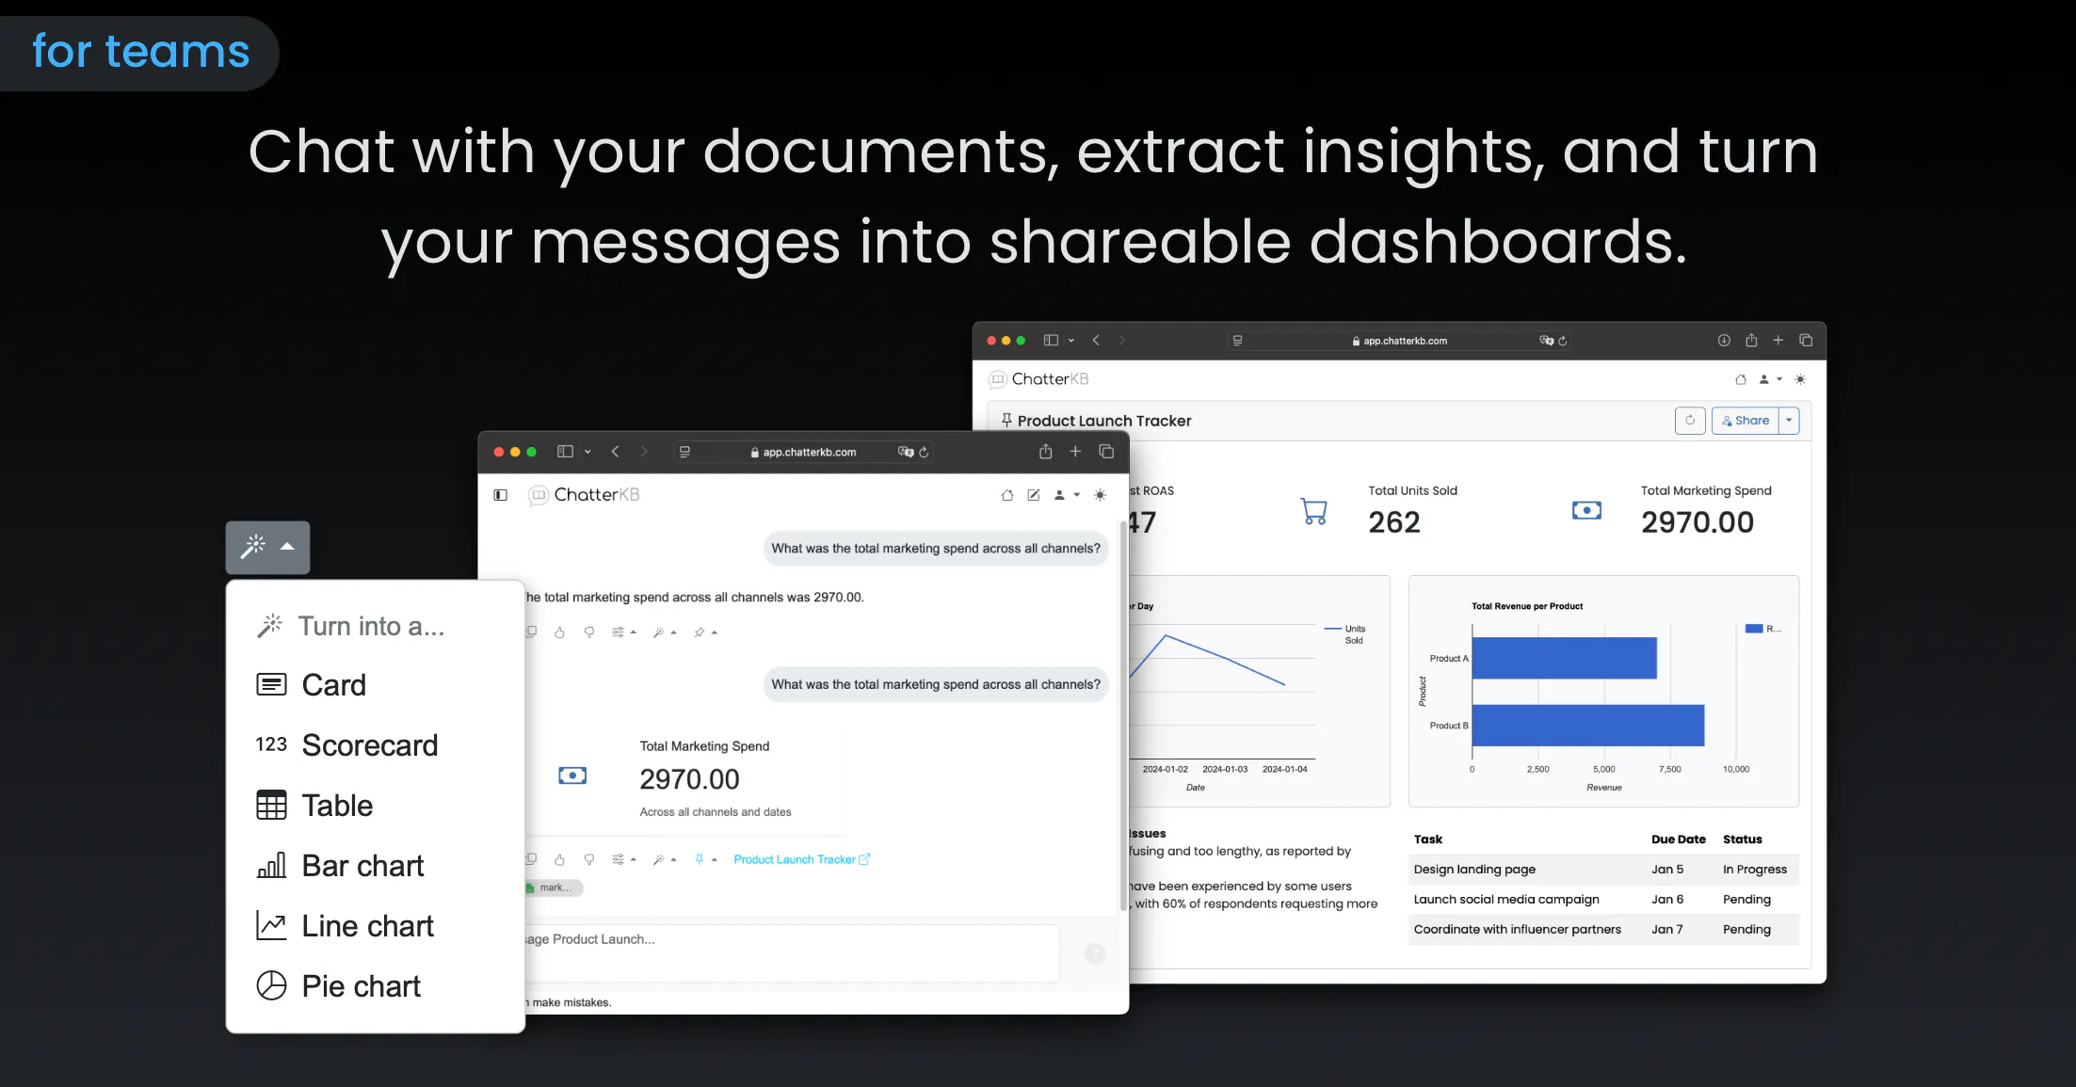This screenshot has height=1087, width=2076.
Task: Click the magic wand 'Turn into' dropdown button
Action: [267, 547]
